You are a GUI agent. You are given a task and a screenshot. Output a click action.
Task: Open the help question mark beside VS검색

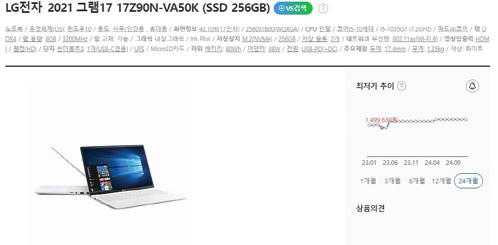(322, 8)
